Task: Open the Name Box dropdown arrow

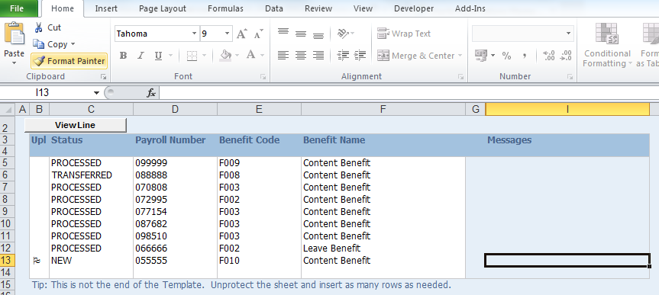Action: [x=96, y=93]
